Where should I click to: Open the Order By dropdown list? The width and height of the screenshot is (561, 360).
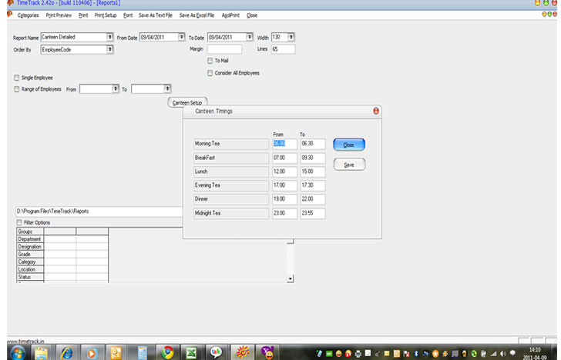click(x=110, y=49)
